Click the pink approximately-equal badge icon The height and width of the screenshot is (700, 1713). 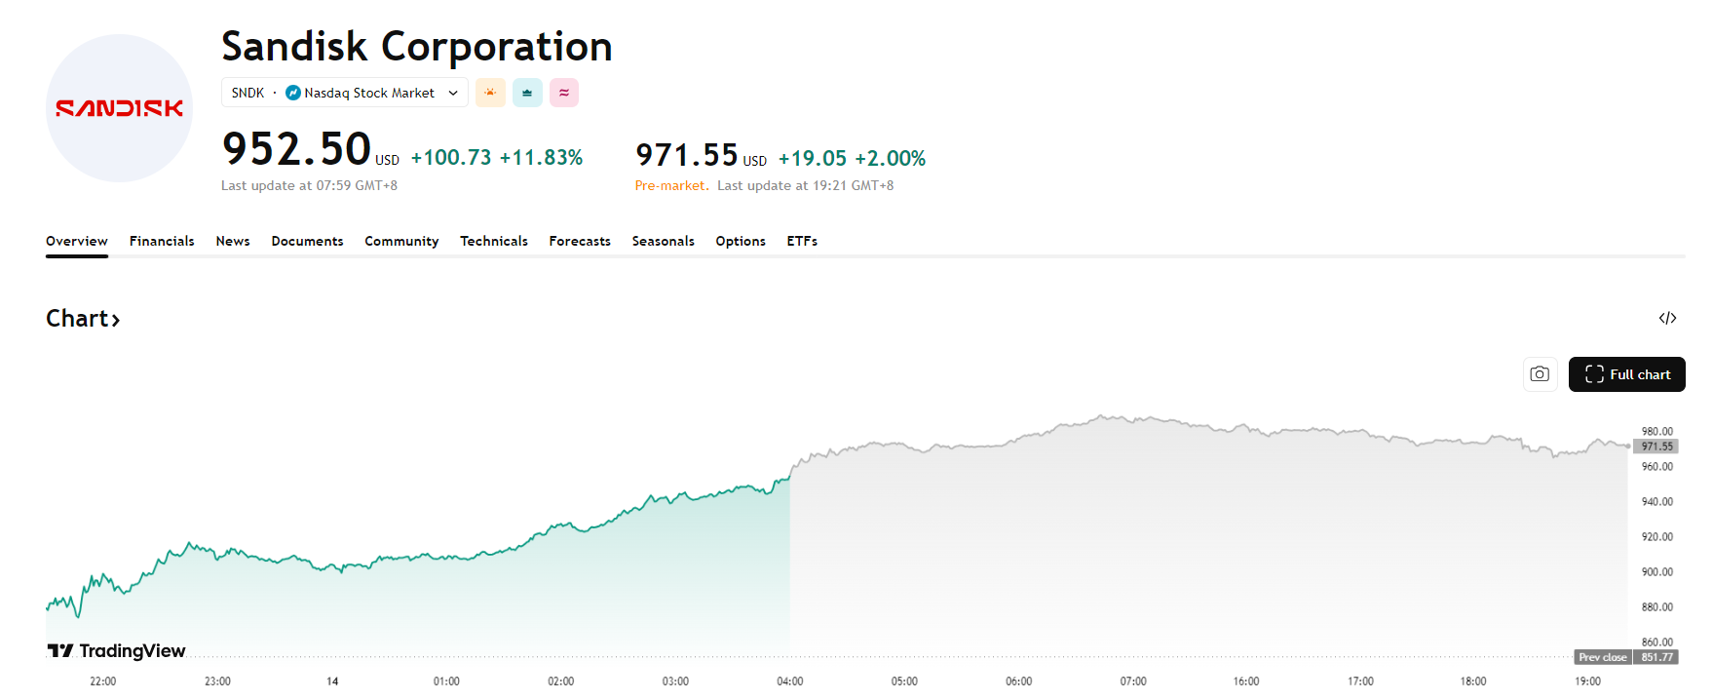pos(564,93)
